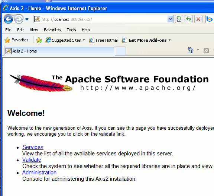Viewport: 214px width, 196px height.
Task: Refresh the page with the green arrows icon
Action: pos(189,19)
